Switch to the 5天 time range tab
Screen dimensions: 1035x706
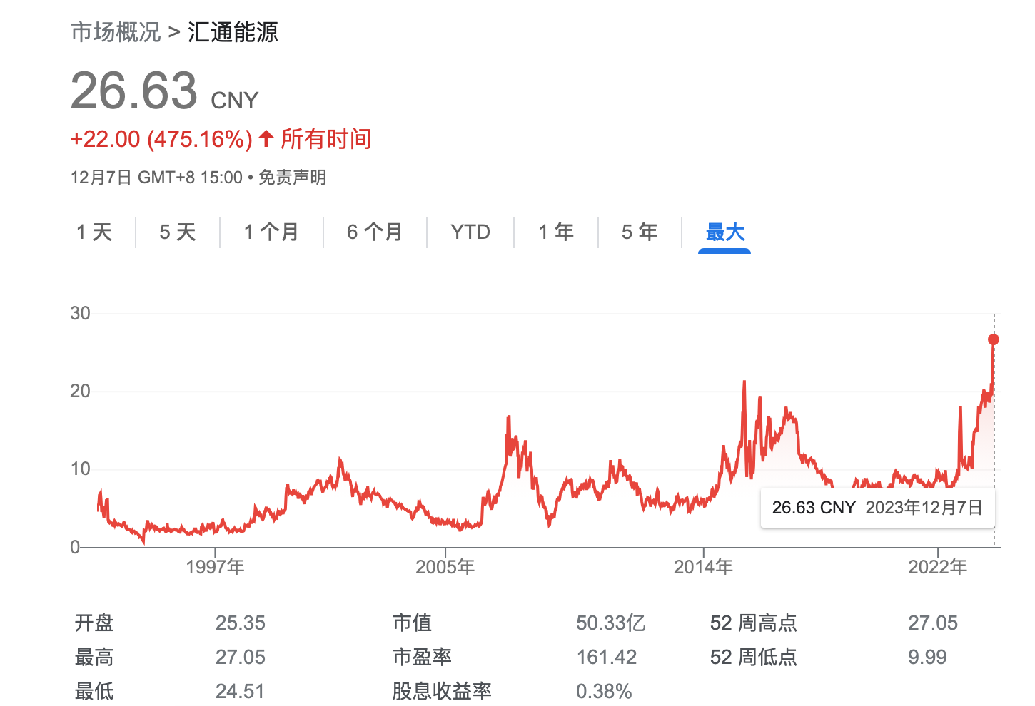[x=177, y=232]
